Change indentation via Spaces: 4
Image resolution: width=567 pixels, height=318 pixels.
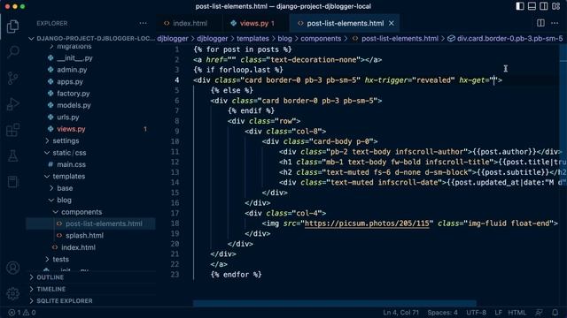coord(442,312)
